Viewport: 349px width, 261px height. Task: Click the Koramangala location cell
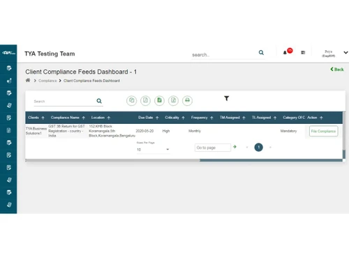(x=112, y=131)
